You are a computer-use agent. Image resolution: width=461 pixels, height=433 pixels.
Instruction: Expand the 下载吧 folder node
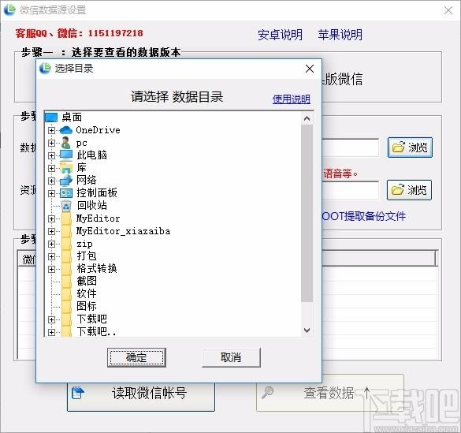click(x=51, y=319)
